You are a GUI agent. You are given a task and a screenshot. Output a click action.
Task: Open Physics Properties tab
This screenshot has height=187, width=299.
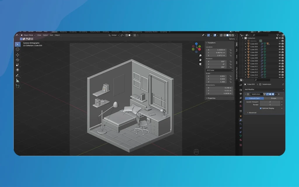pos(241,127)
